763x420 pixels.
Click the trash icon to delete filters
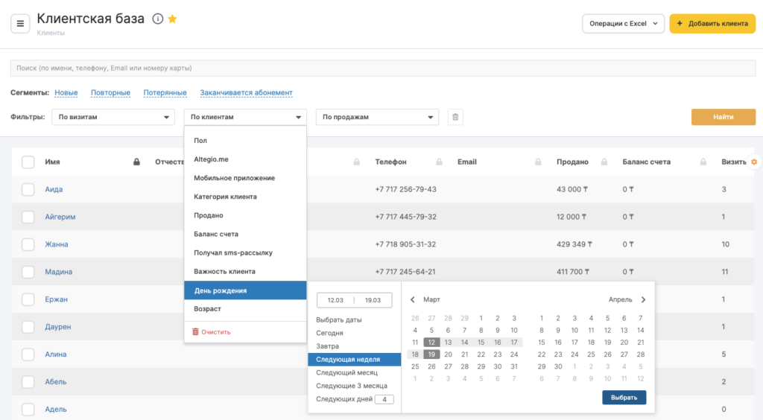[456, 117]
